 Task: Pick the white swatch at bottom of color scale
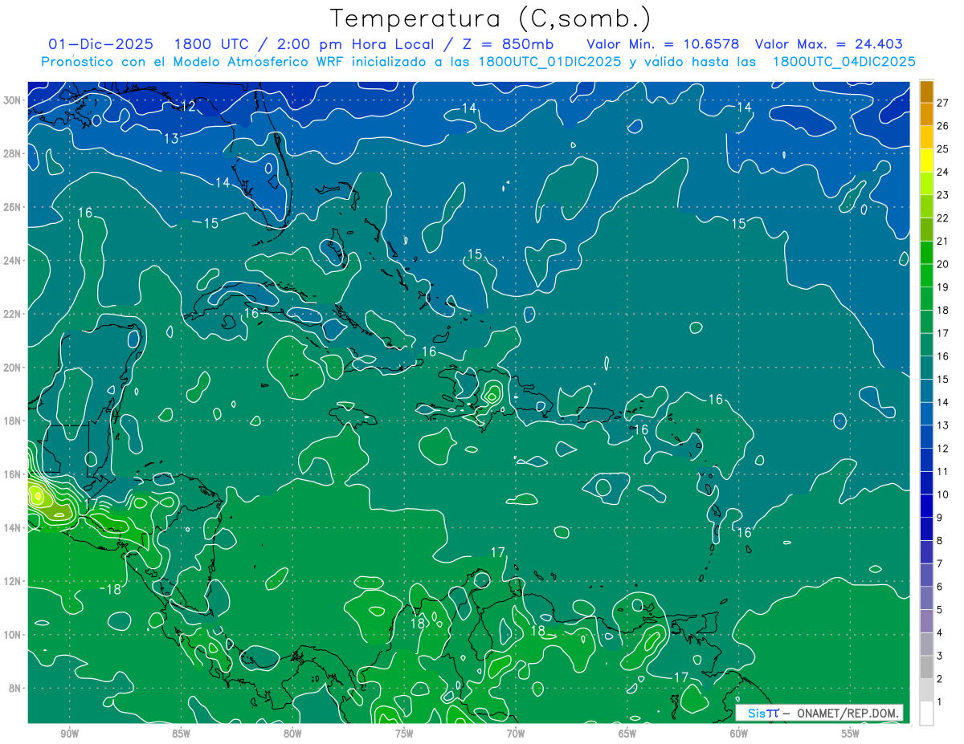coord(926,714)
